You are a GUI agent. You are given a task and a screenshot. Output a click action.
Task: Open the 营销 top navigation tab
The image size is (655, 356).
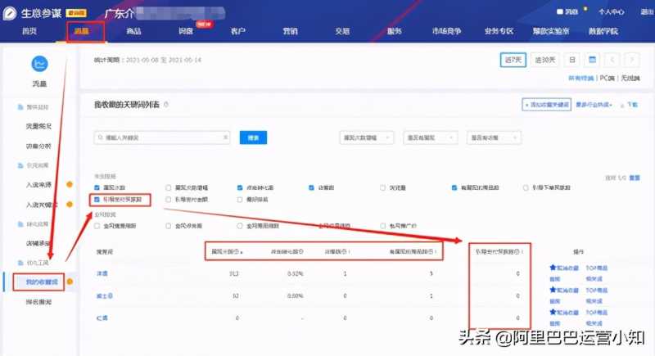pos(290,31)
